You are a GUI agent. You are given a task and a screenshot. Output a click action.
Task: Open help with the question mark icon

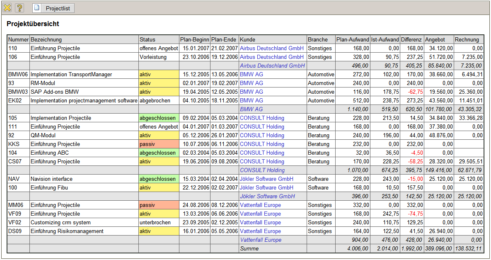(19, 8)
